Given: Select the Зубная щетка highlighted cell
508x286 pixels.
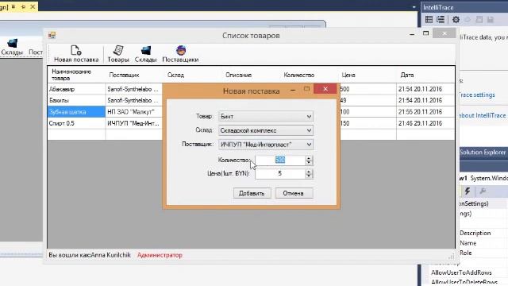Looking at the screenshot, I should [76, 112].
